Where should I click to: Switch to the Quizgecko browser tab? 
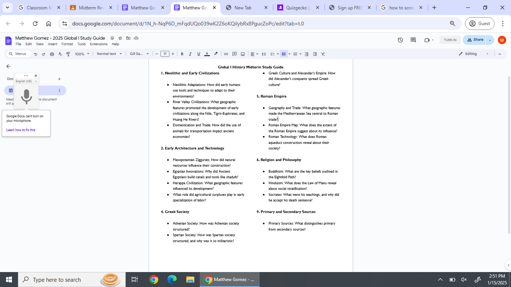pyautogui.click(x=297, y=7)
